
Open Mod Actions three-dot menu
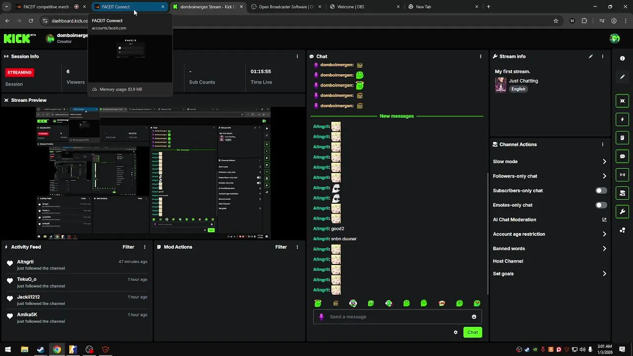point(297,247)
